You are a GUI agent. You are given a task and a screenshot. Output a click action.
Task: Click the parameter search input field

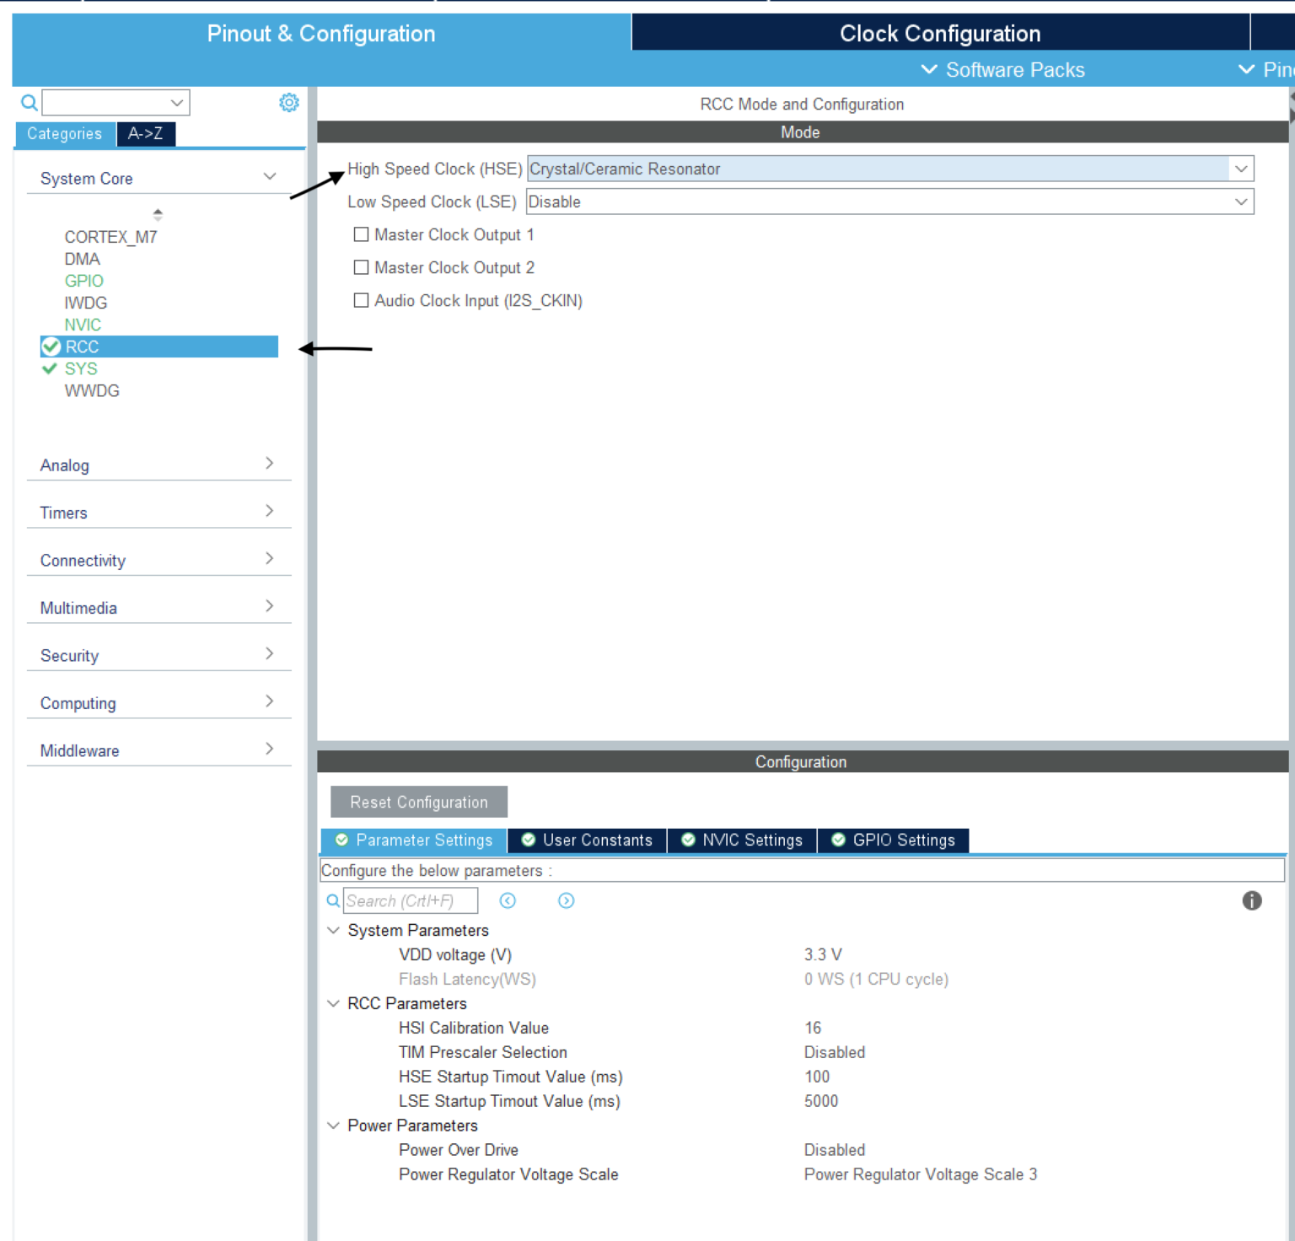(x=411, y=900)
